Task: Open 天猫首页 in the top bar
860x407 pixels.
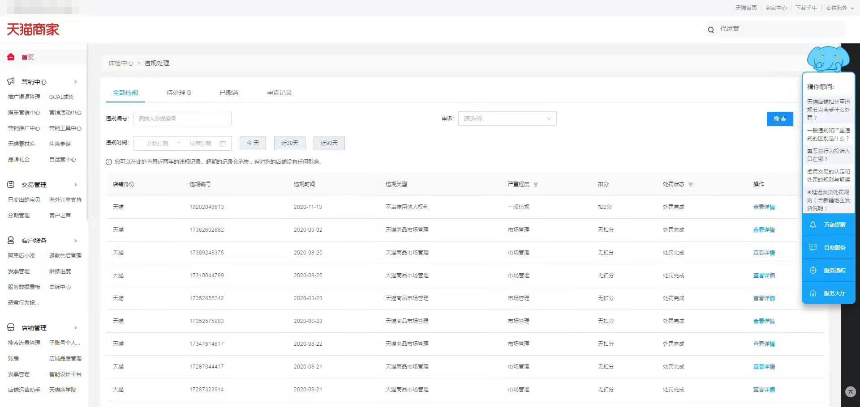Action: pos(746,8)
